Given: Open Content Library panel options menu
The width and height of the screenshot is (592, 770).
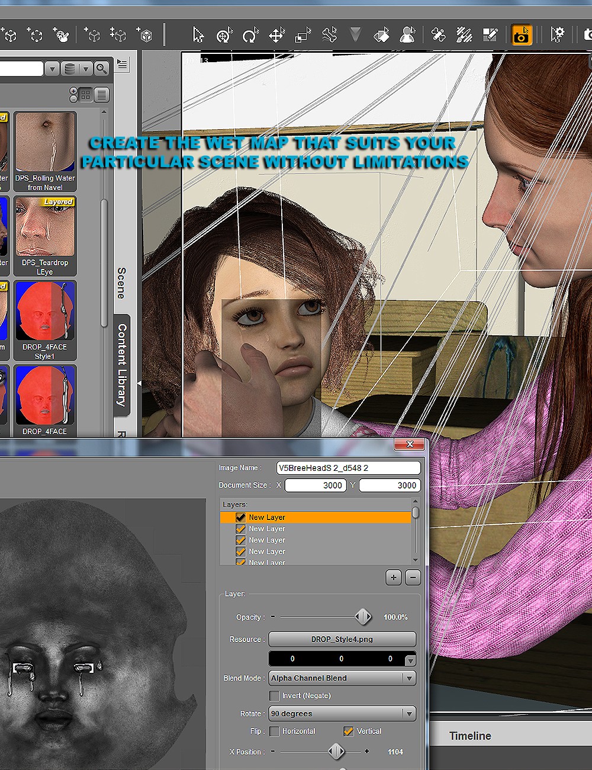Looking at the screenshot, I should (123, 64).
